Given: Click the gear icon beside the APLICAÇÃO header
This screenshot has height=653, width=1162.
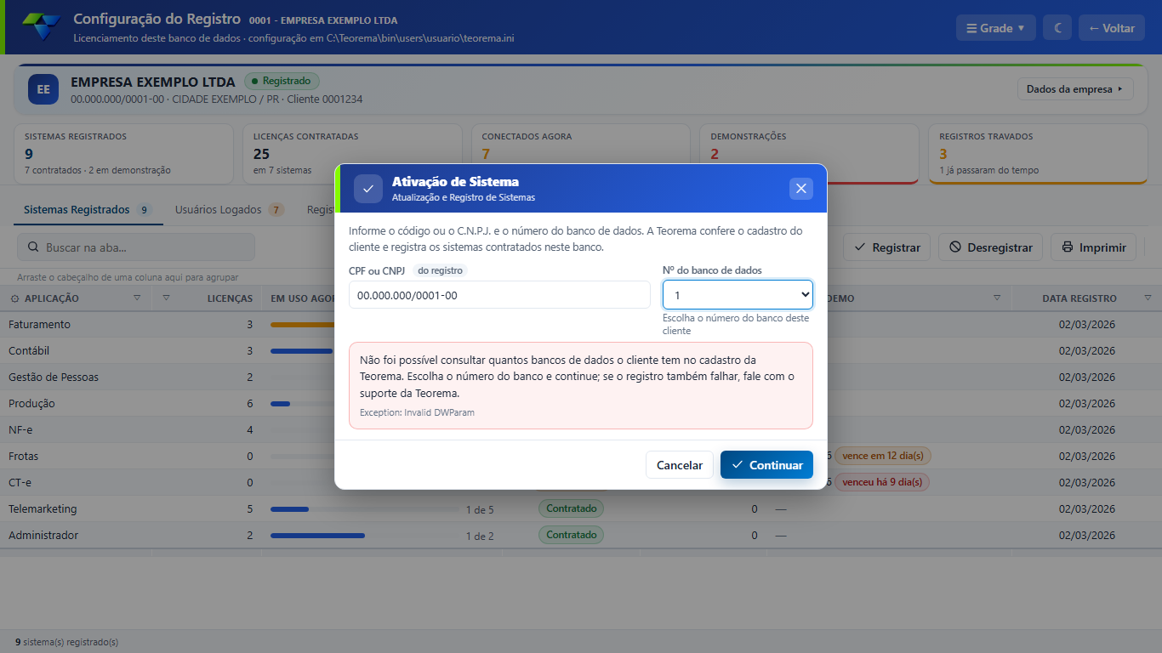Looking at the screenshot, I should (x=15, y=298).
